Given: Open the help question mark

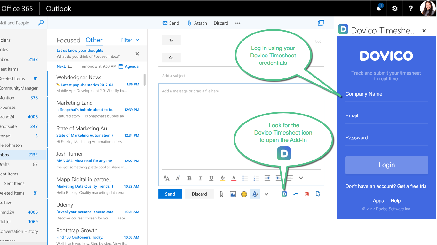Looking at the screenshot, I should (x=411, y=8).
